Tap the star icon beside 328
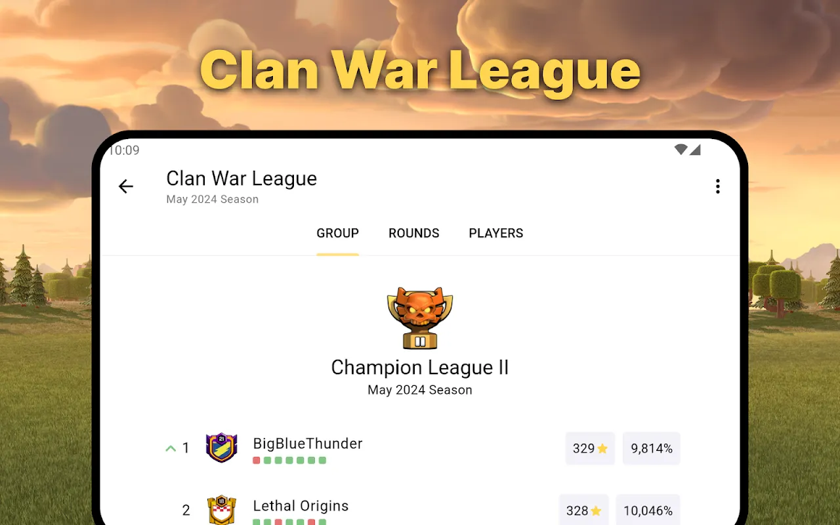This screenshot has height=525, width=840. [596, 511]
